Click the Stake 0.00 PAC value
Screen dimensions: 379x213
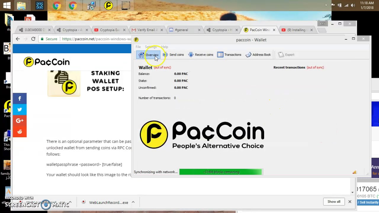(x=181, y=80)
